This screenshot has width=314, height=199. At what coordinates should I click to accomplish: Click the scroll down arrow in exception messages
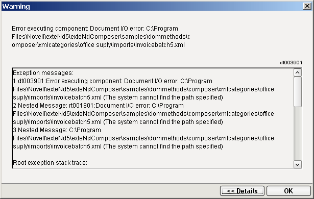click(x=298, y=165)
